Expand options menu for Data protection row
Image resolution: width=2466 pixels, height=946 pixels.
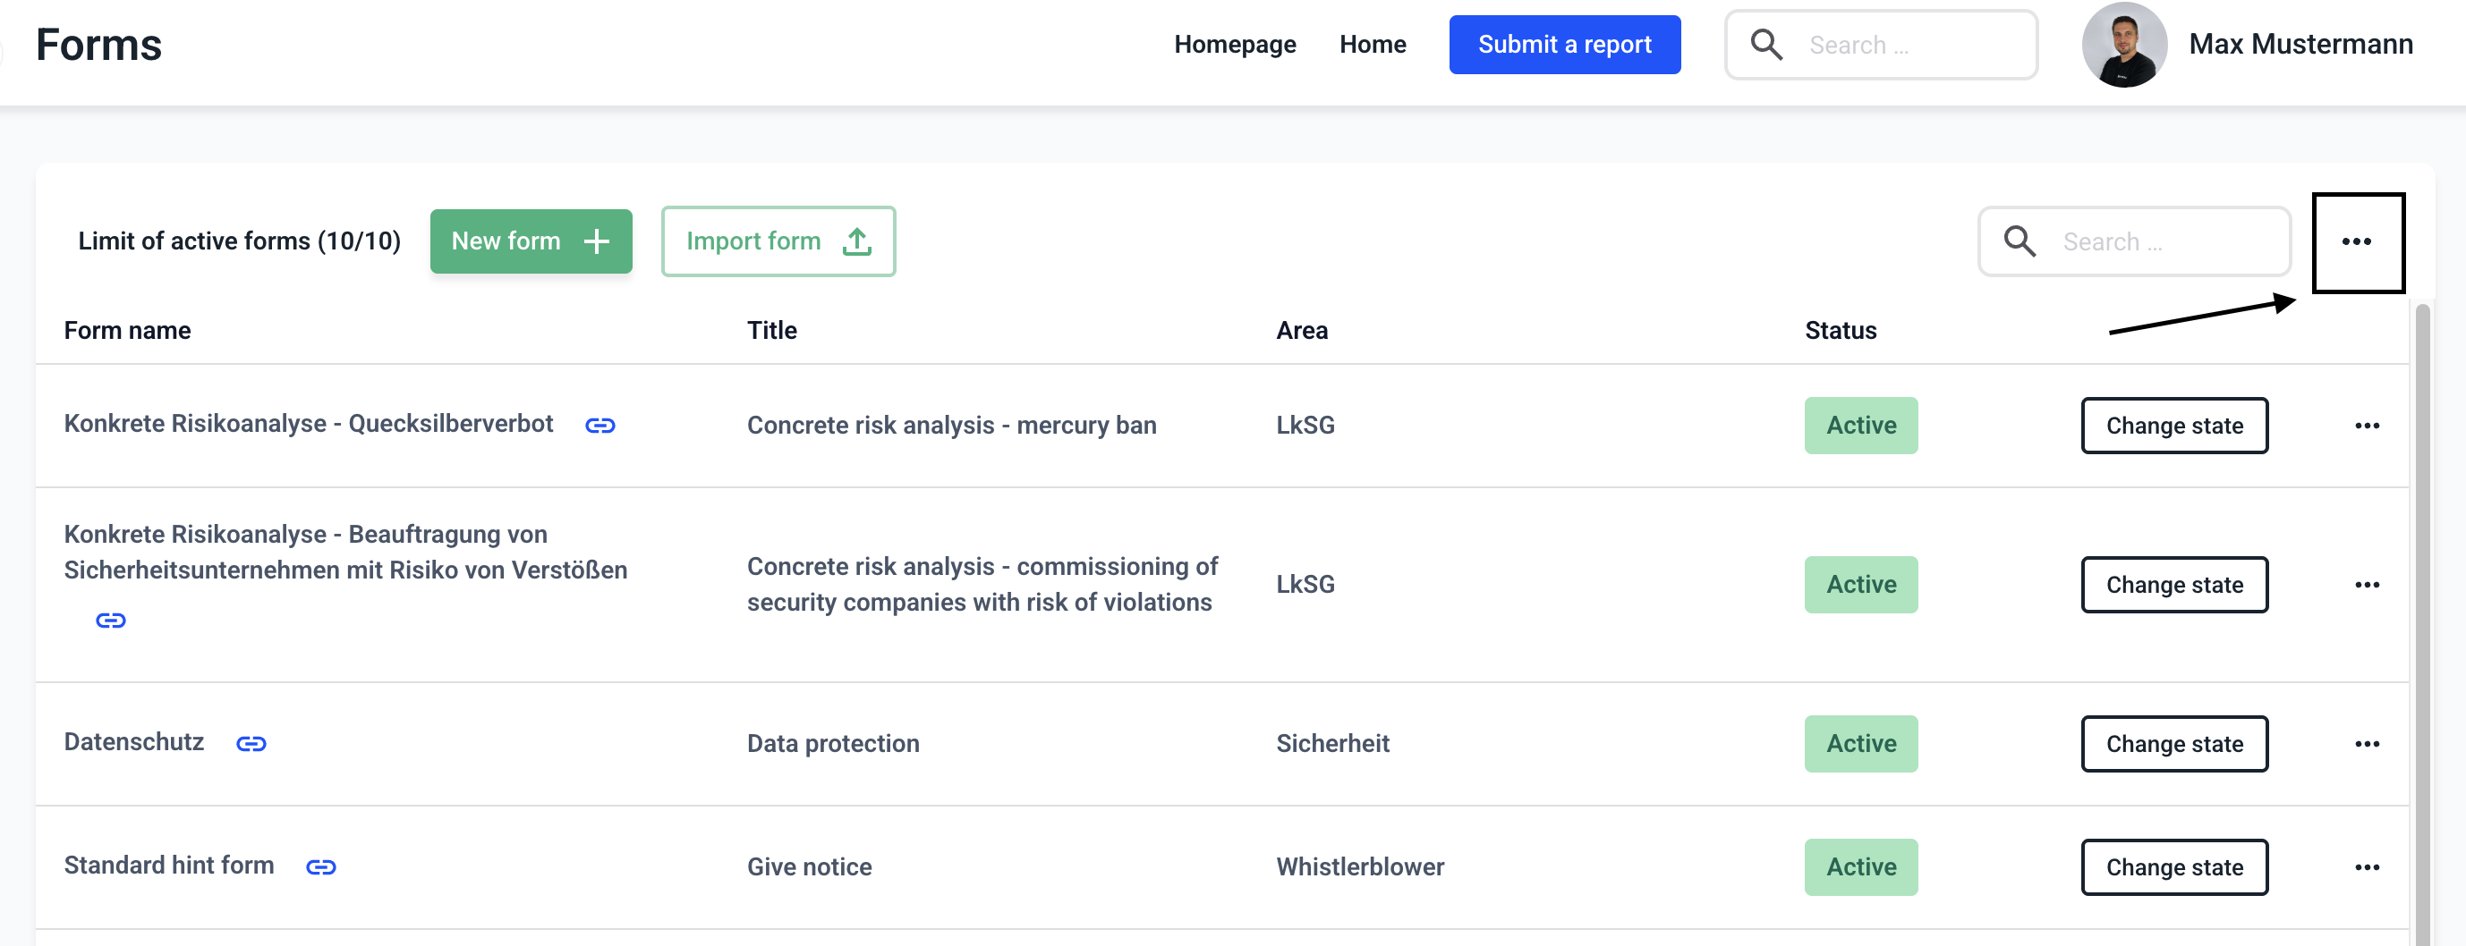2367,743
